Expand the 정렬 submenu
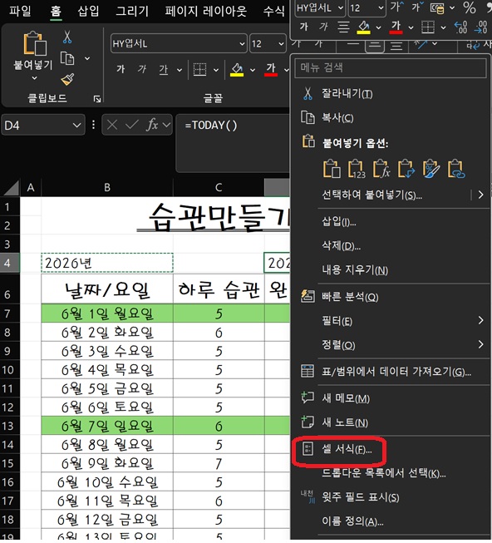Image resolution: width=492 pixels, height=543 pixels. point(480,344)
